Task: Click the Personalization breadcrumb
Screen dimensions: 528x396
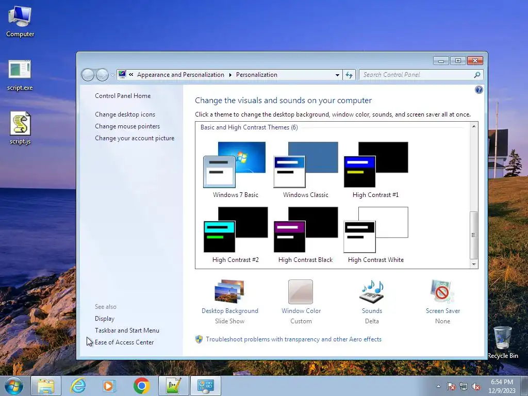Action: (x=257, y=75)
